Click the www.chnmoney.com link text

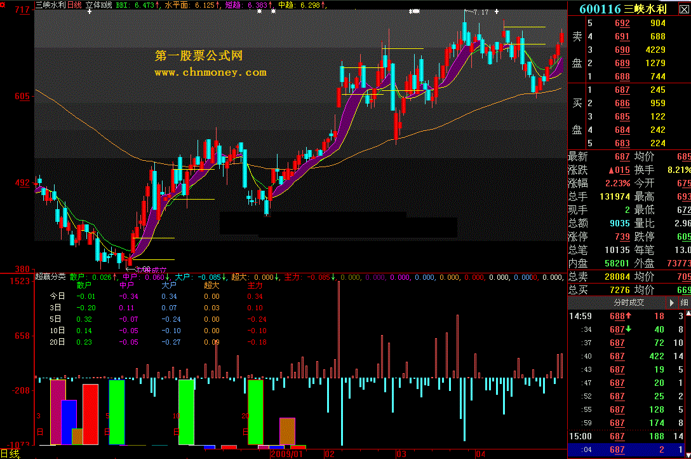210,72
